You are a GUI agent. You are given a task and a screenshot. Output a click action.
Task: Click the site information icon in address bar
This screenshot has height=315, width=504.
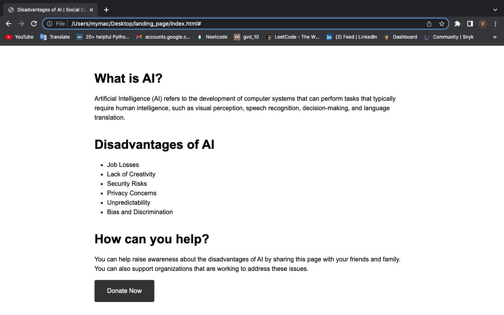point(50,24)
